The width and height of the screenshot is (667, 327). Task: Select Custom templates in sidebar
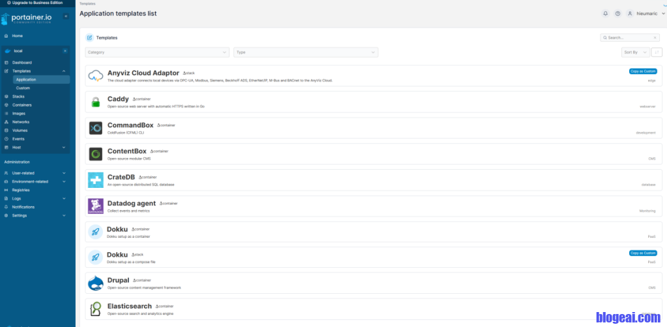pos(23,88)
